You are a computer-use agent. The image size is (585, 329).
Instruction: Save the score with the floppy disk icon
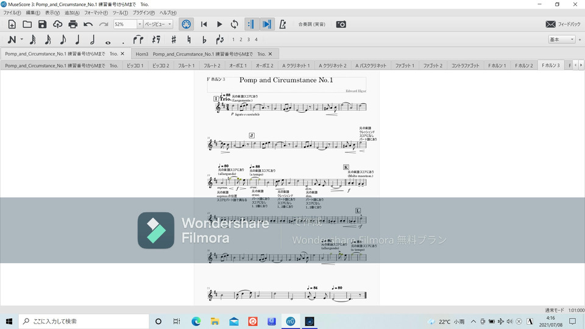point(42,24)
